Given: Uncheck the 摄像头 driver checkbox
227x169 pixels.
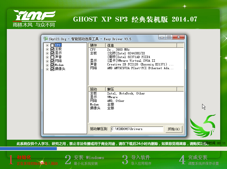Looking at the screenshot, I should (53, 69).
